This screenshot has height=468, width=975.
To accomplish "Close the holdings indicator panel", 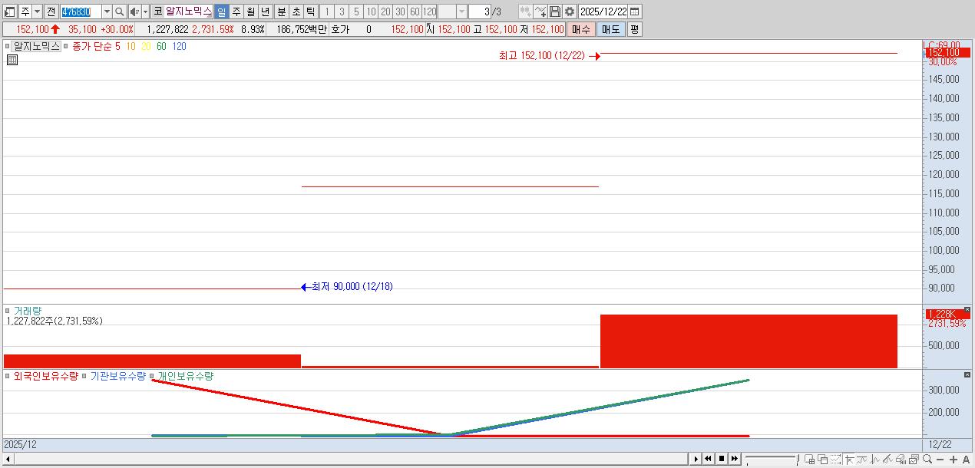I will (x=967, y=374).
